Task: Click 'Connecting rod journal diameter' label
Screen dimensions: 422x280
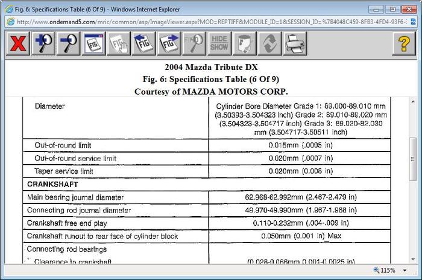Action: click(x=79, y=210)
